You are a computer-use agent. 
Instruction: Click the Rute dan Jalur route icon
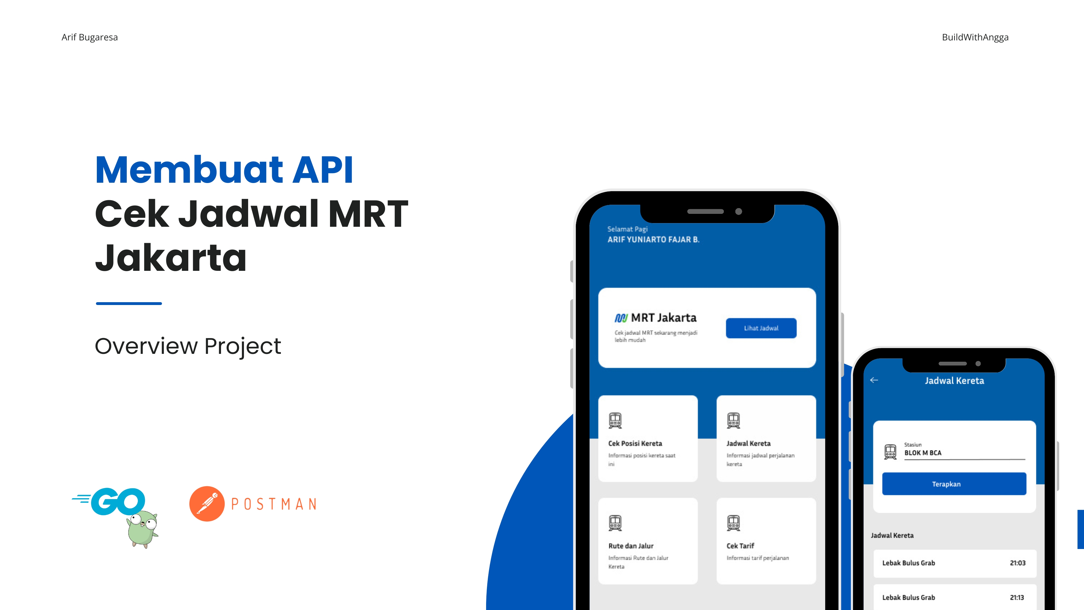615,523
